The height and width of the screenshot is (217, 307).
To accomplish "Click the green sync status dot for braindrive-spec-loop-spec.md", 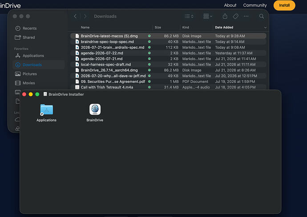I will (x=149, y=42).
